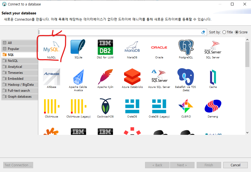Choose the PostgreSQL elephant icon
Image resolution: width=251 pixels, height=172 pixels.
(186, 47)
